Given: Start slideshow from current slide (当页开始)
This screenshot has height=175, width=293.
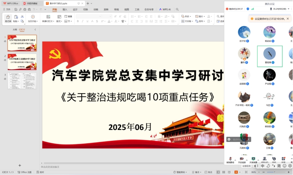Looking at the screenshot, I should coord(33,18).
